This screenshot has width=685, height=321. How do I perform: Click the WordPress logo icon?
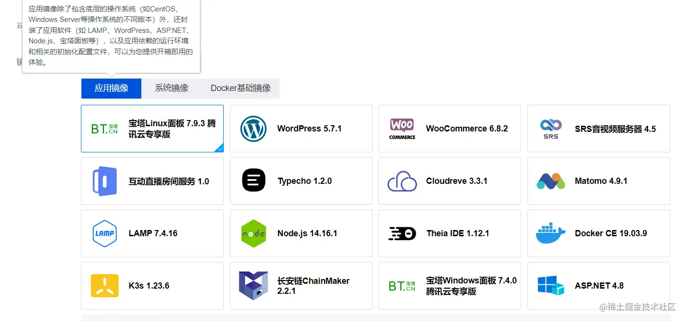coord(253,129)
